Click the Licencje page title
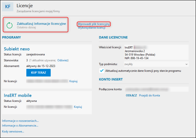Image resolution: width=196 pixels, height=138 pixels. pos(25,6)
